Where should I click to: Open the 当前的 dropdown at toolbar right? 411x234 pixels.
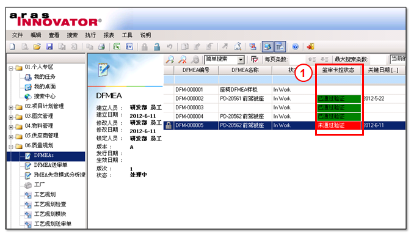(398, 59)
